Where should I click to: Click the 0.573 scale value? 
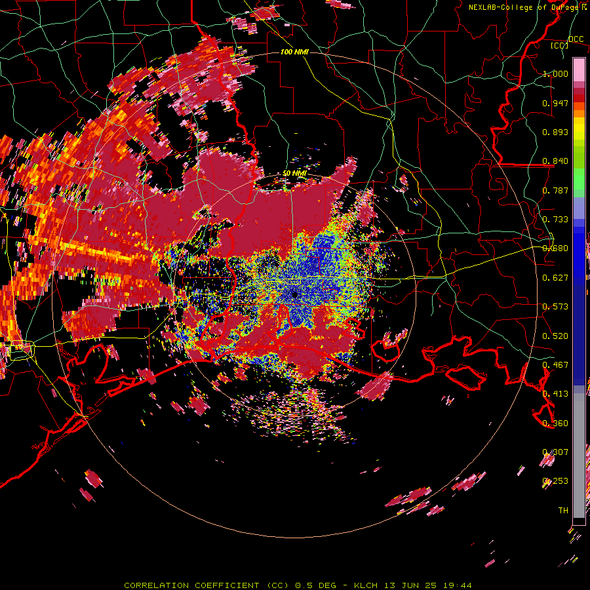(x=555, y=307)
